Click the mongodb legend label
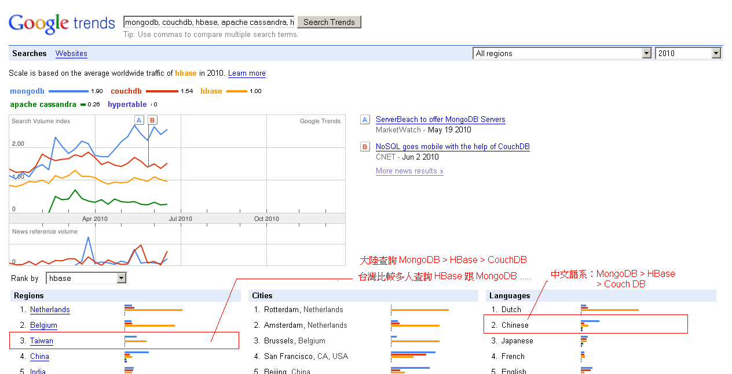Image resolution: width=732 pixels, height=374 pixels. pos(27,91)
